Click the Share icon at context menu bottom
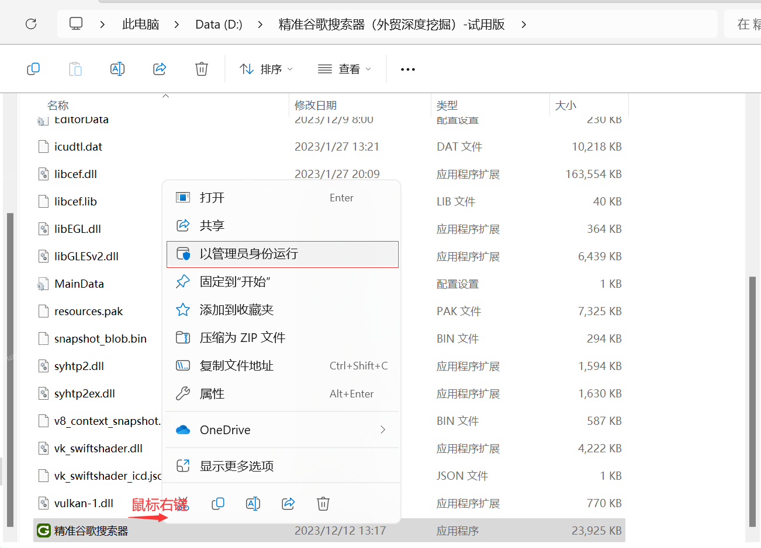The width and height of the screenshot is (761, 548). 288,504
